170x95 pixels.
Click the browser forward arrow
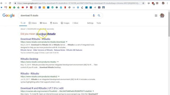click(6, 3)
